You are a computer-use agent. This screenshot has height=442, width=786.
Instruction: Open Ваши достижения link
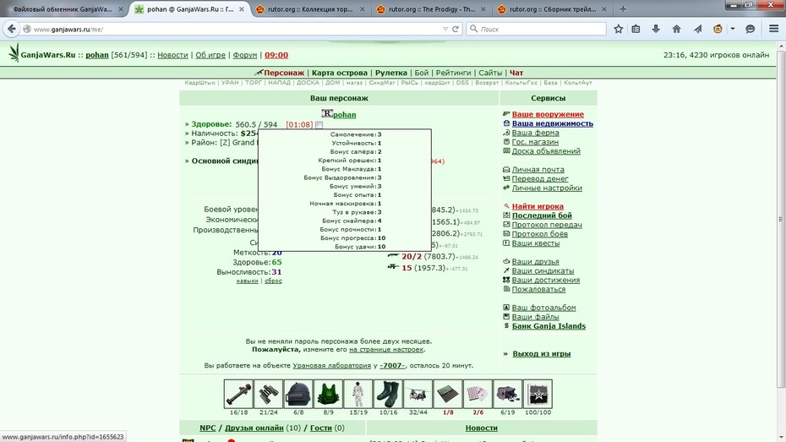(546, 280)
